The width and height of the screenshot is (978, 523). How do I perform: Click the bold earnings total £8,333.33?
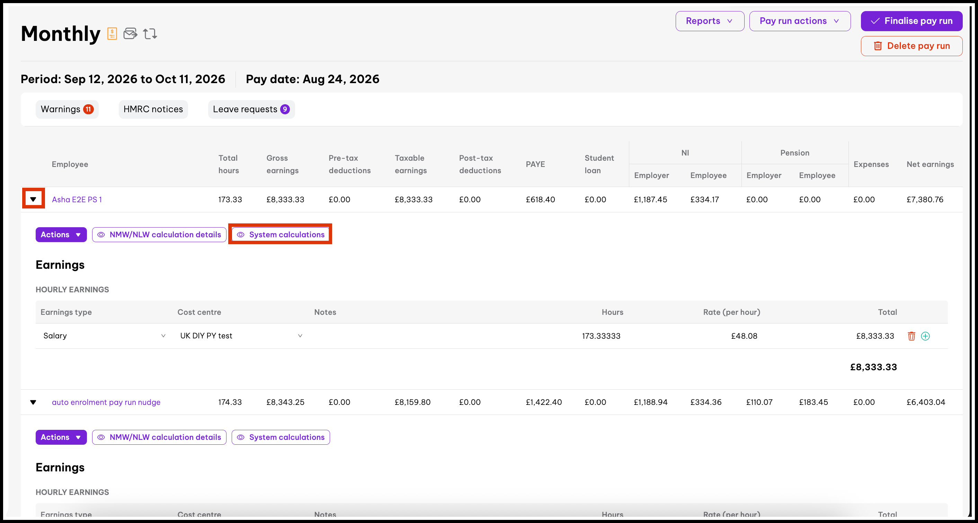[x=873, y=367]
